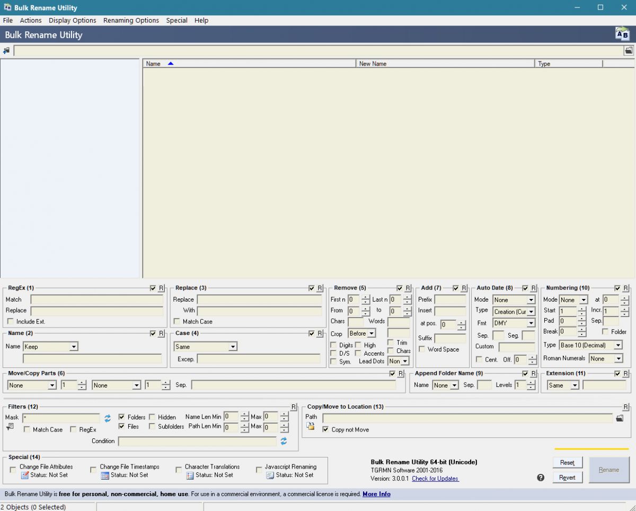This screenshot has width=636, height=511.
Task: Open the Special menu
Action: (177, 20)
